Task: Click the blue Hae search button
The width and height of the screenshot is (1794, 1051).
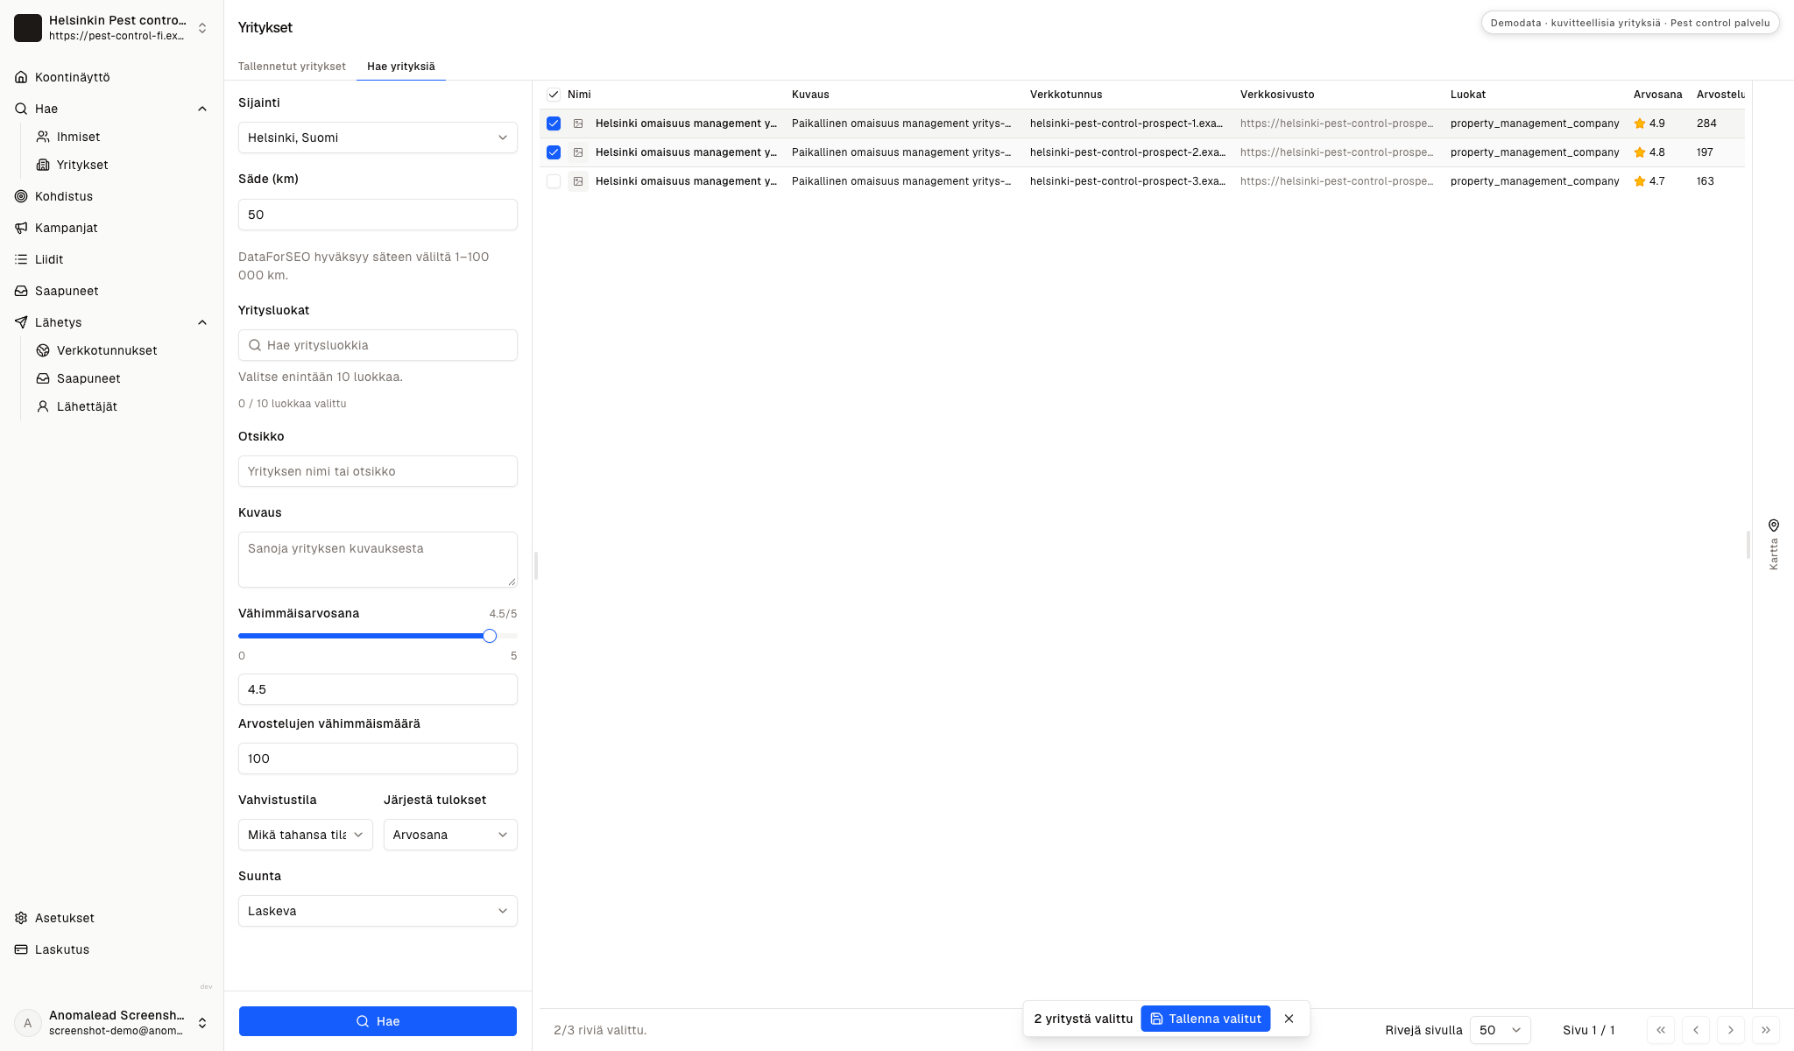Action: click(378, 1021)
